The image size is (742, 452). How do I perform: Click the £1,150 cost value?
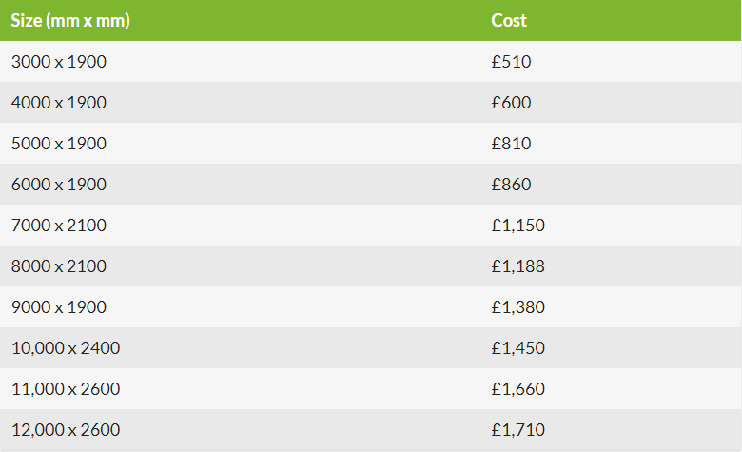coord(518,226)
